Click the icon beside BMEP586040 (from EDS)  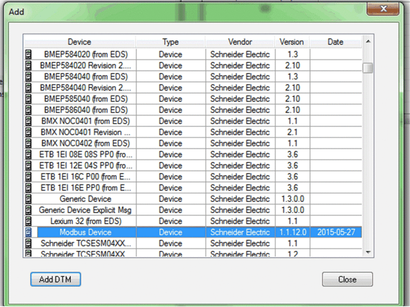tap(28, 110)
